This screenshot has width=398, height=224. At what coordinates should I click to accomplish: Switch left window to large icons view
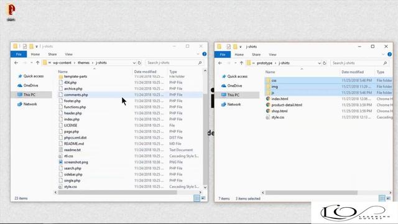pos(203,198)
